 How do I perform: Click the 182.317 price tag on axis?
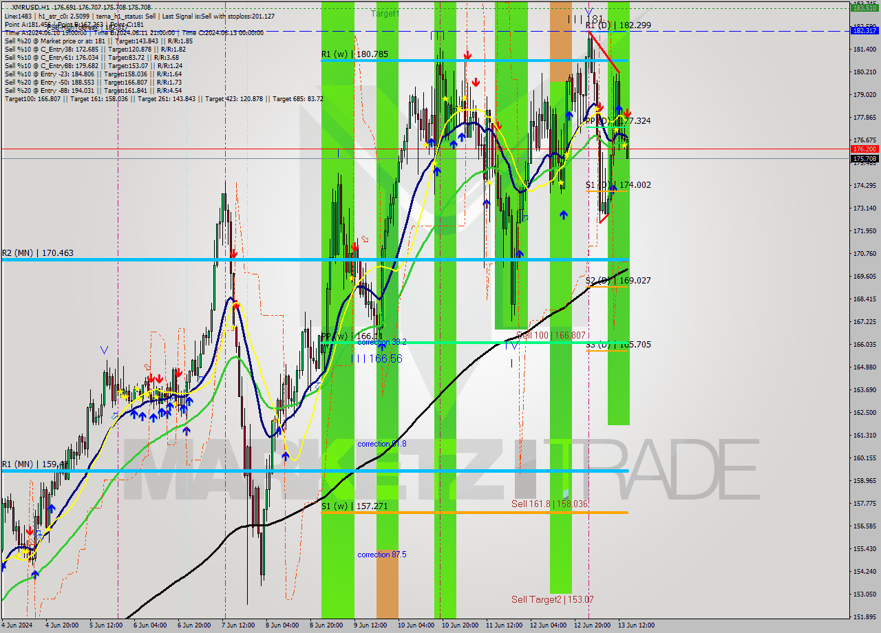point(864,30)
